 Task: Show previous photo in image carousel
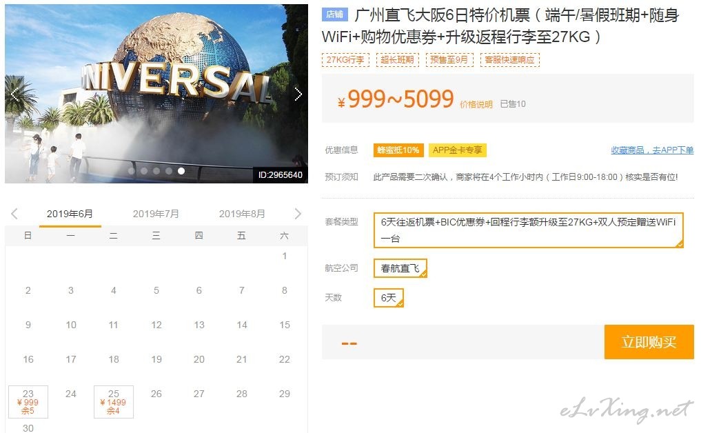(14, 94)
